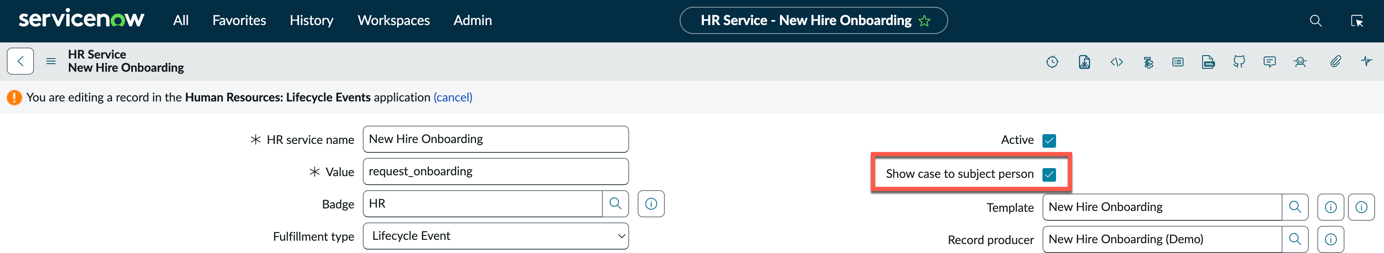Click the Record producer label
The image size is (1384, 253).
(991, 240)
